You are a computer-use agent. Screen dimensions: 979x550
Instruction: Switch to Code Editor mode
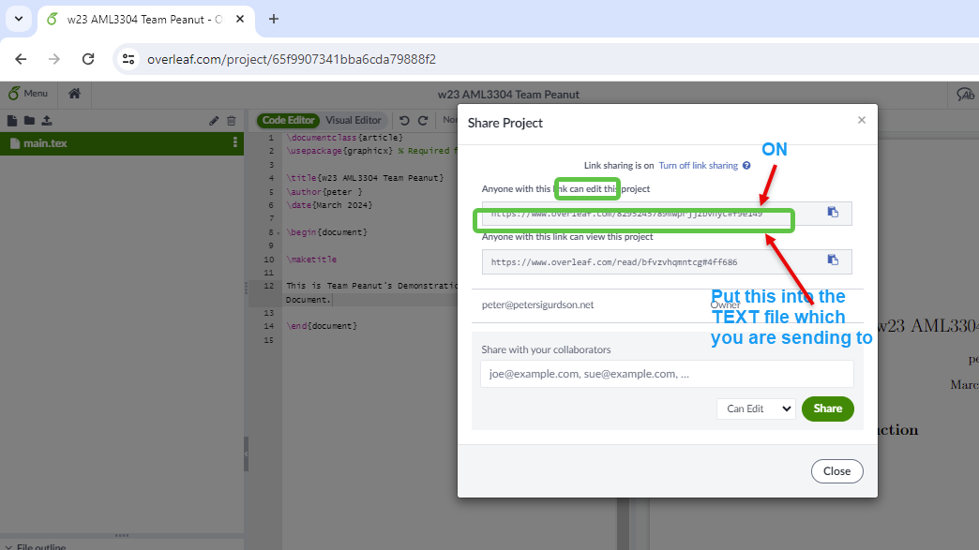[288, 120]
